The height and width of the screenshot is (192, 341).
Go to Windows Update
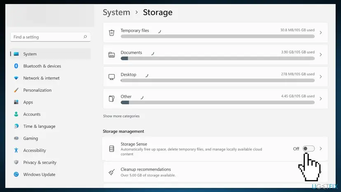pyautogui.click(x=51, y=174)
